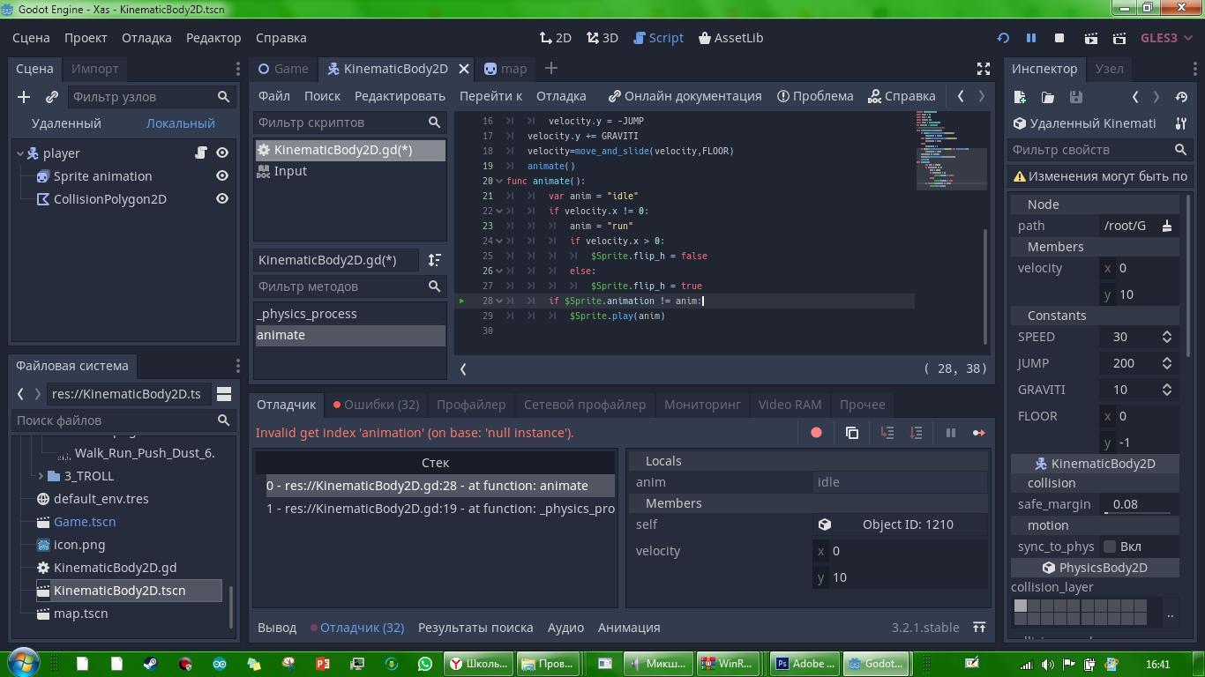Collapse the player node tree

pyautogui.click(x=20, y=153)
